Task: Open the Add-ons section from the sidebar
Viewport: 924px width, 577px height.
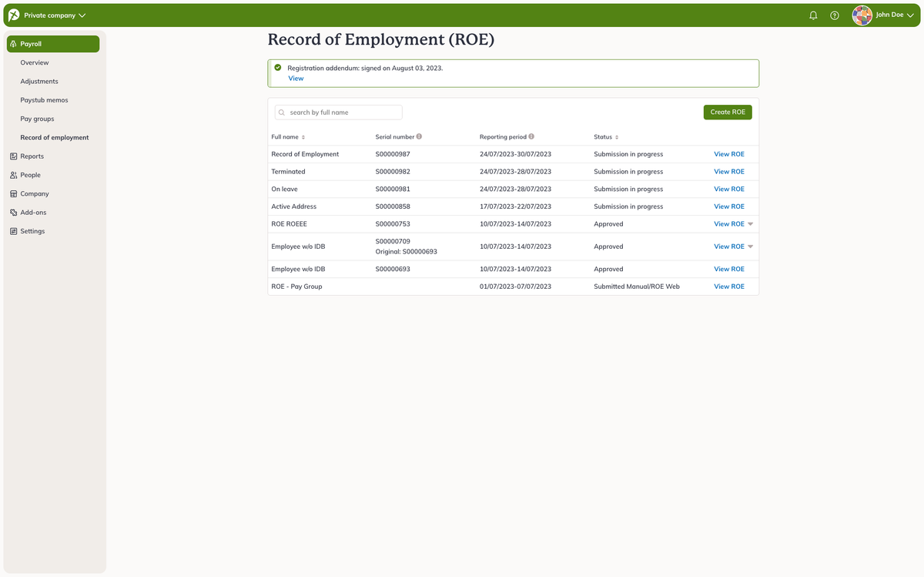Action: coord(34,212)
